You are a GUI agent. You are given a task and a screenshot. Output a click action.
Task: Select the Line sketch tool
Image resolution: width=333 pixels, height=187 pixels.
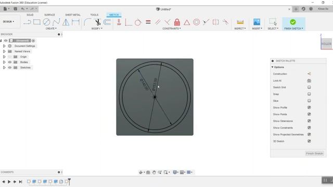pyautogui.click(x=27, y=22)
